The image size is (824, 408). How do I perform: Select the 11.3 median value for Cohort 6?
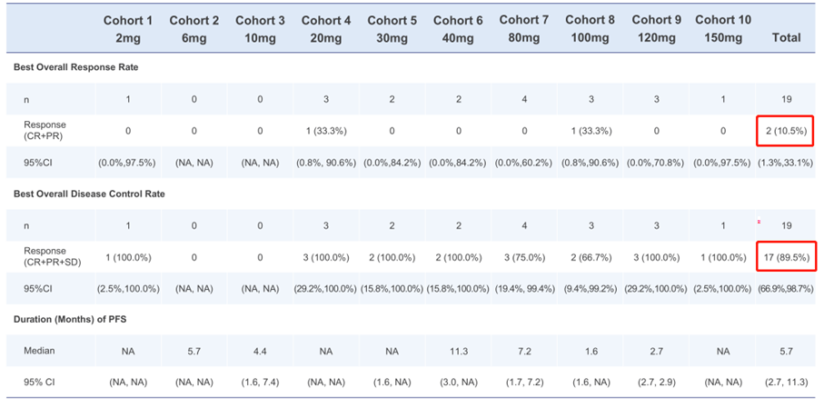pyautogui.click(x=458, y=350)
